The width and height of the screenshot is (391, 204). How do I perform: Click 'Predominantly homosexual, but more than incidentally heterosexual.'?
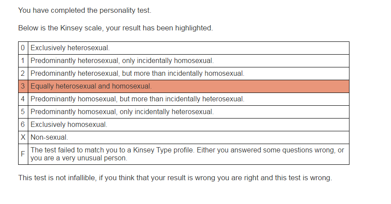137,99
